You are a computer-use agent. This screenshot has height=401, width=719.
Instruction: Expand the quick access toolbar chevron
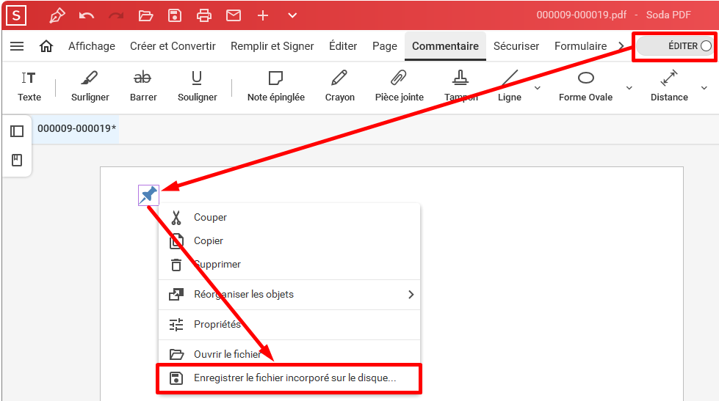[292, 16]
